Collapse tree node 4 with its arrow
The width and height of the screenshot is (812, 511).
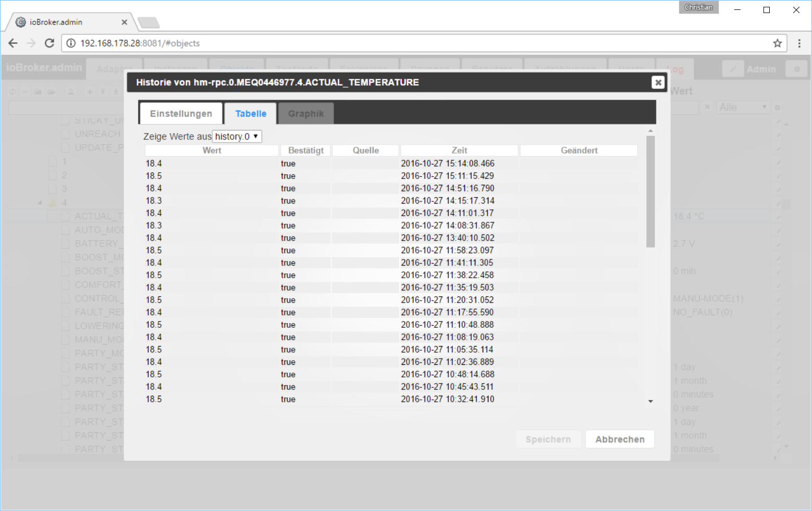click(x=40, y=203)
